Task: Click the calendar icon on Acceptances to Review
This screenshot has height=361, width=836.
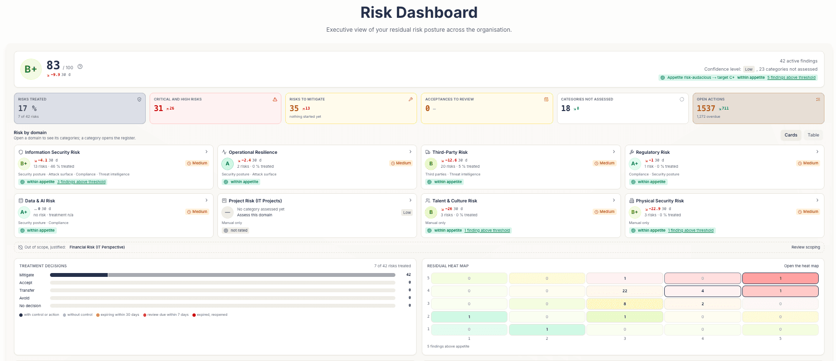Action: (546, 100)
